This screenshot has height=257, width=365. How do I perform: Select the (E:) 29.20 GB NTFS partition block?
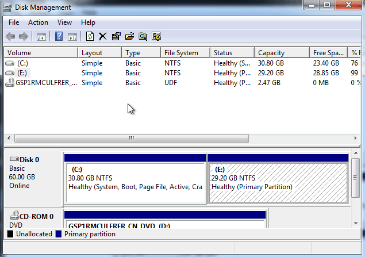(x=278, y=179)
